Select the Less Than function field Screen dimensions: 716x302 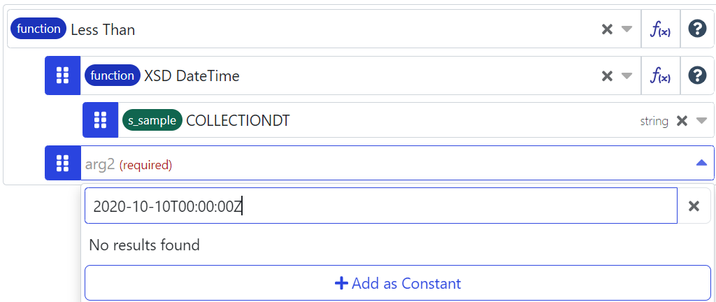tap(315, 29)
